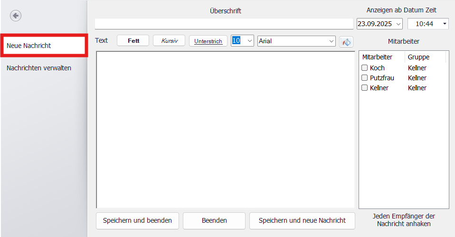Click the Gruppe cell in Putzfrau row
Image resolution: width=455 pixels, height=237 pixels.
click(x=417, y=78)
